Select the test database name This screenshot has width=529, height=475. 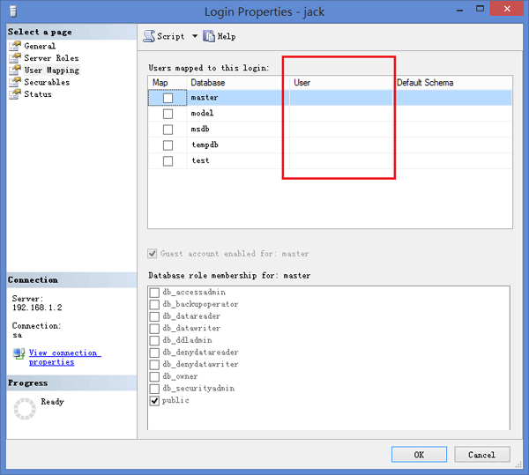200,160
